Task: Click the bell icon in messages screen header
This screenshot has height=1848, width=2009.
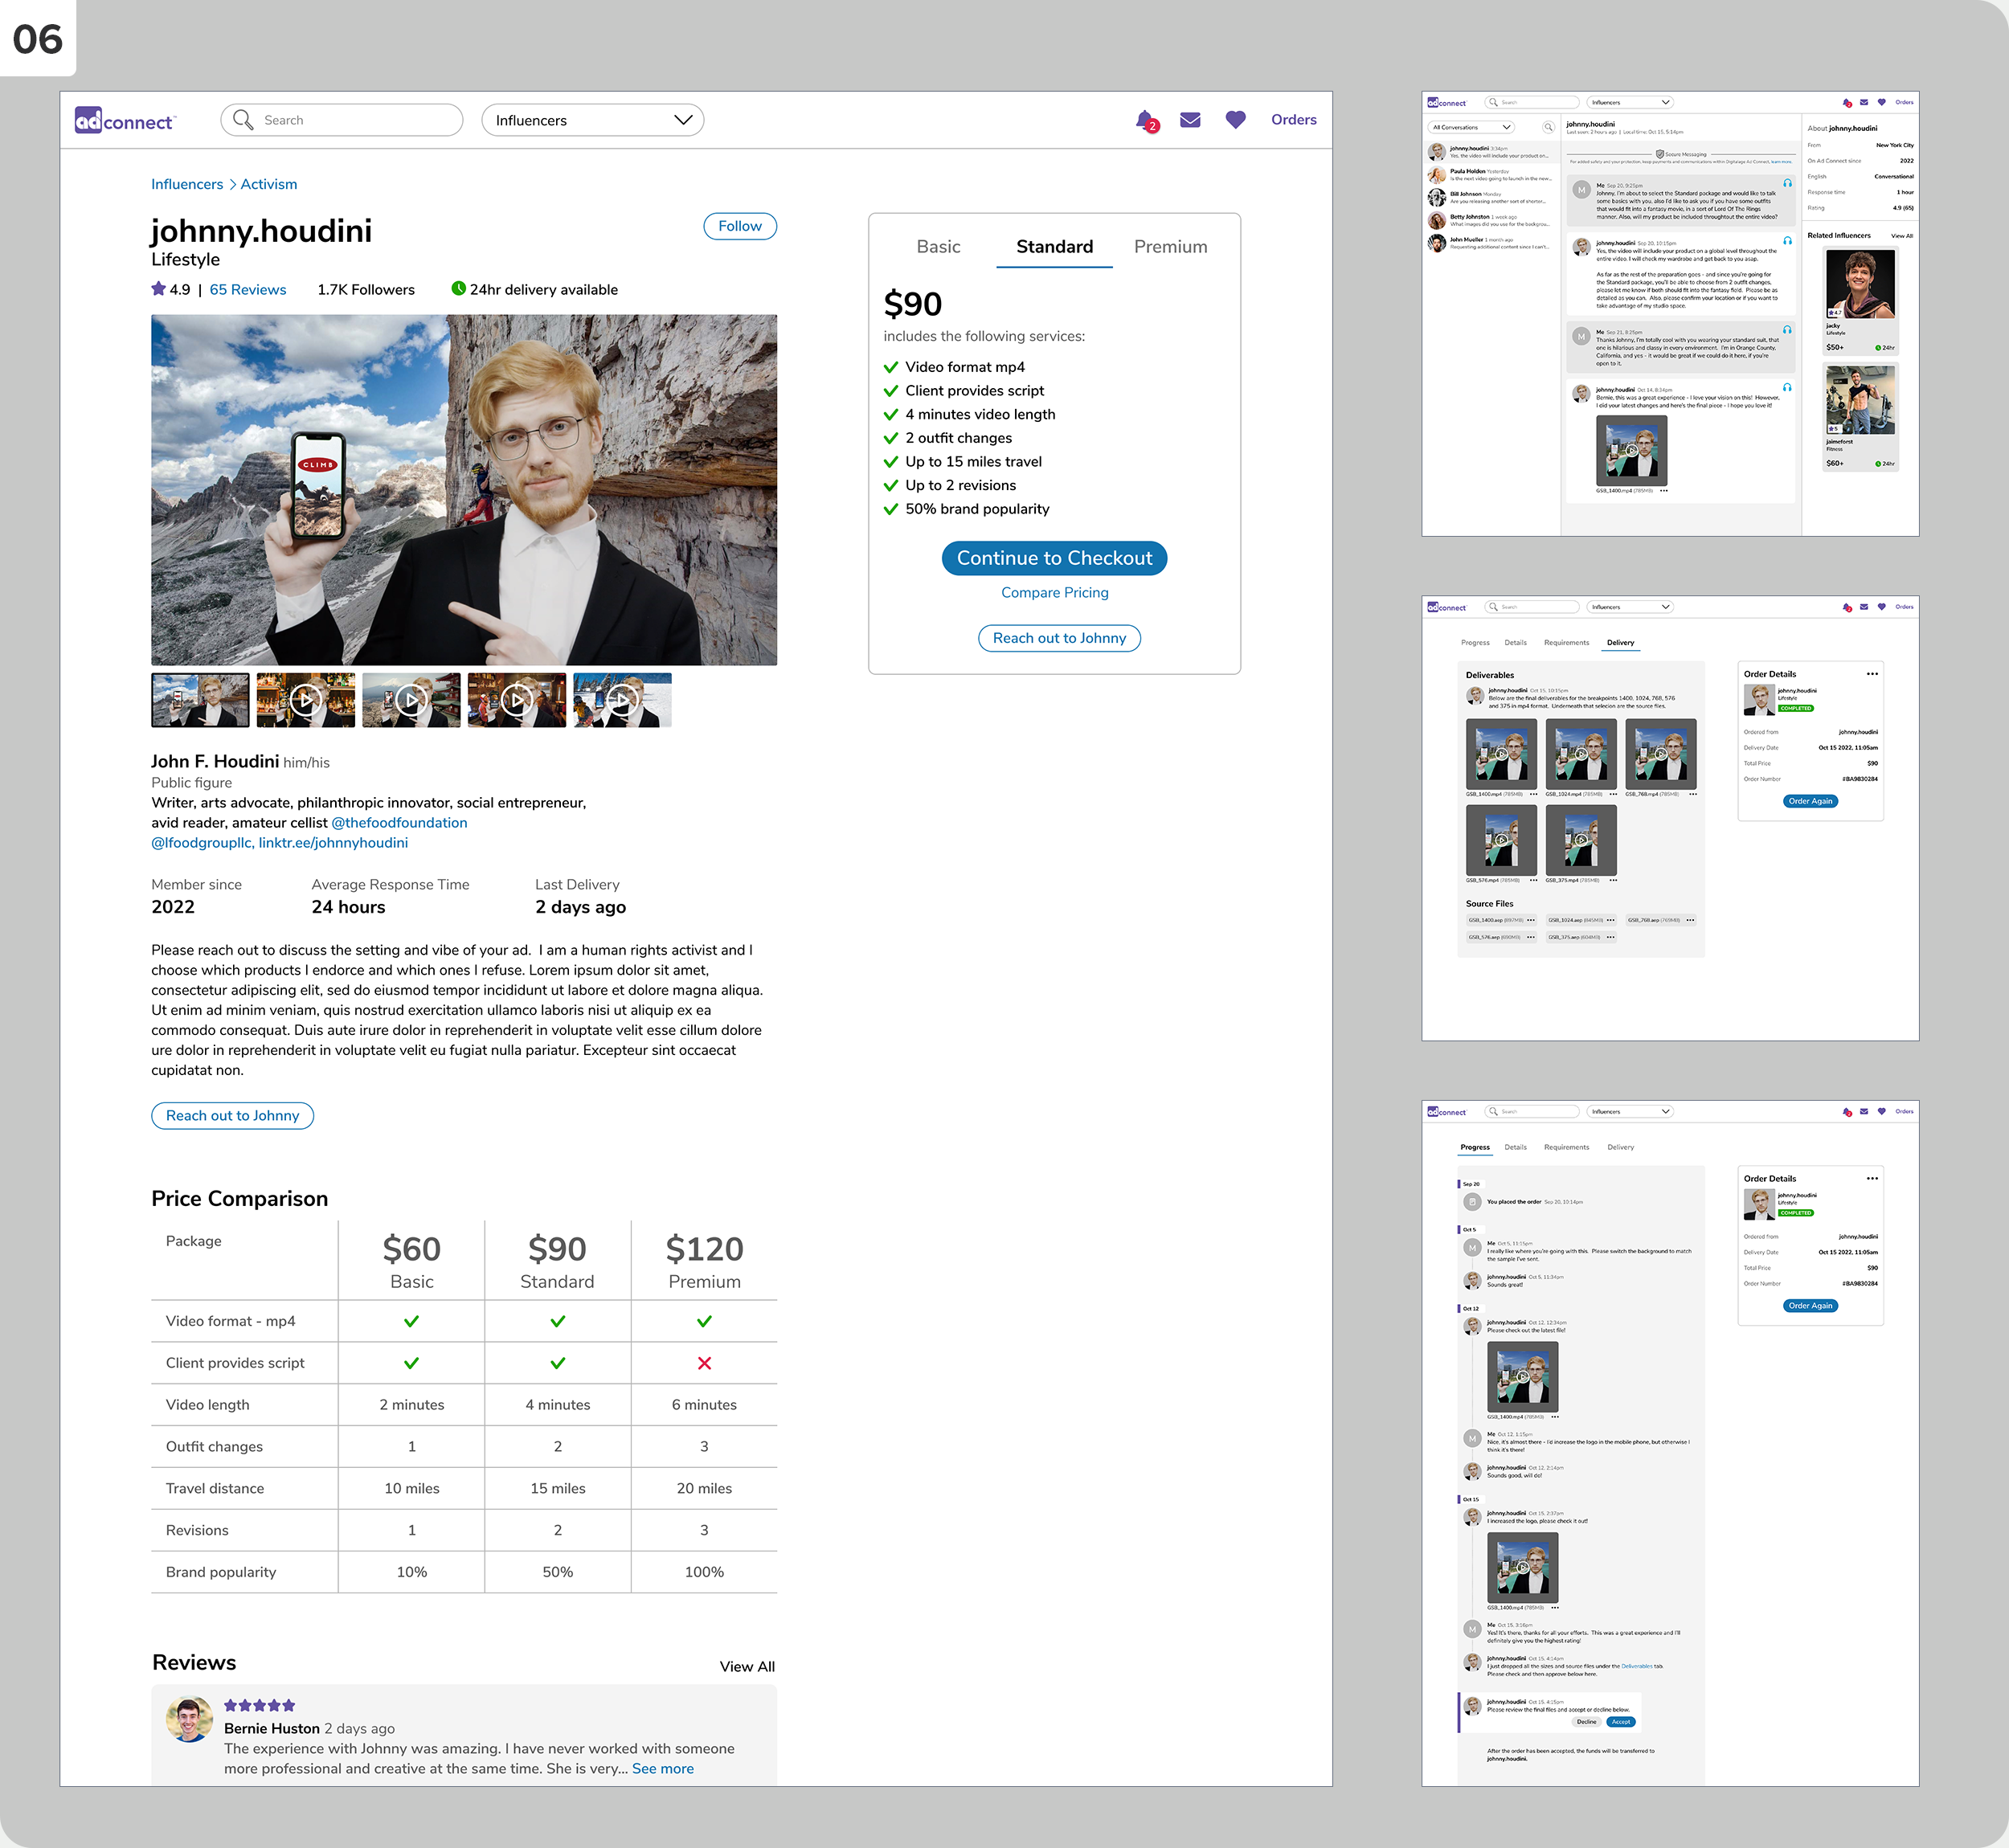Action: 1847,103
